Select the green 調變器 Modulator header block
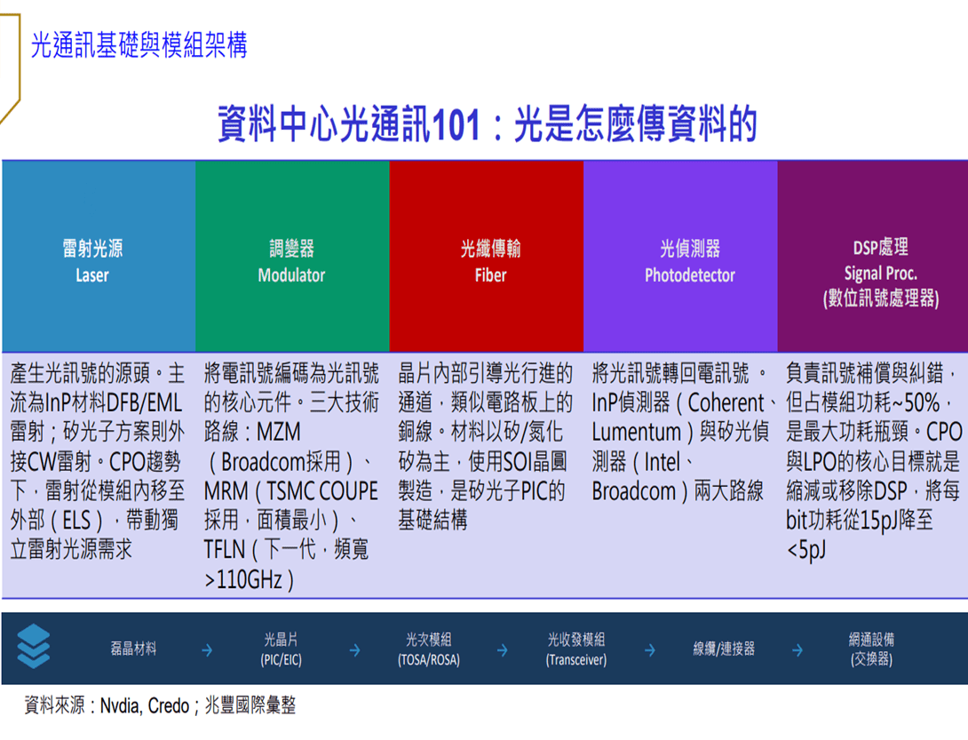The image size is (968, 740). click(x=293, y=257)
